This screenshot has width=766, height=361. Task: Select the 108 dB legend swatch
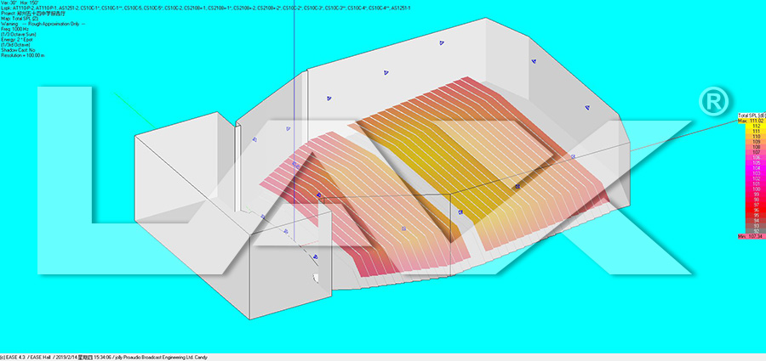click(755, 147)
